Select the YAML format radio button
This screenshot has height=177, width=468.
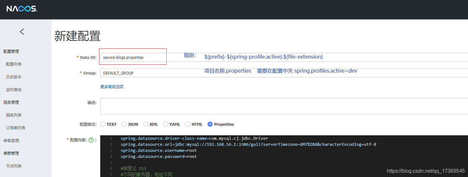click(x=166, y=124)
